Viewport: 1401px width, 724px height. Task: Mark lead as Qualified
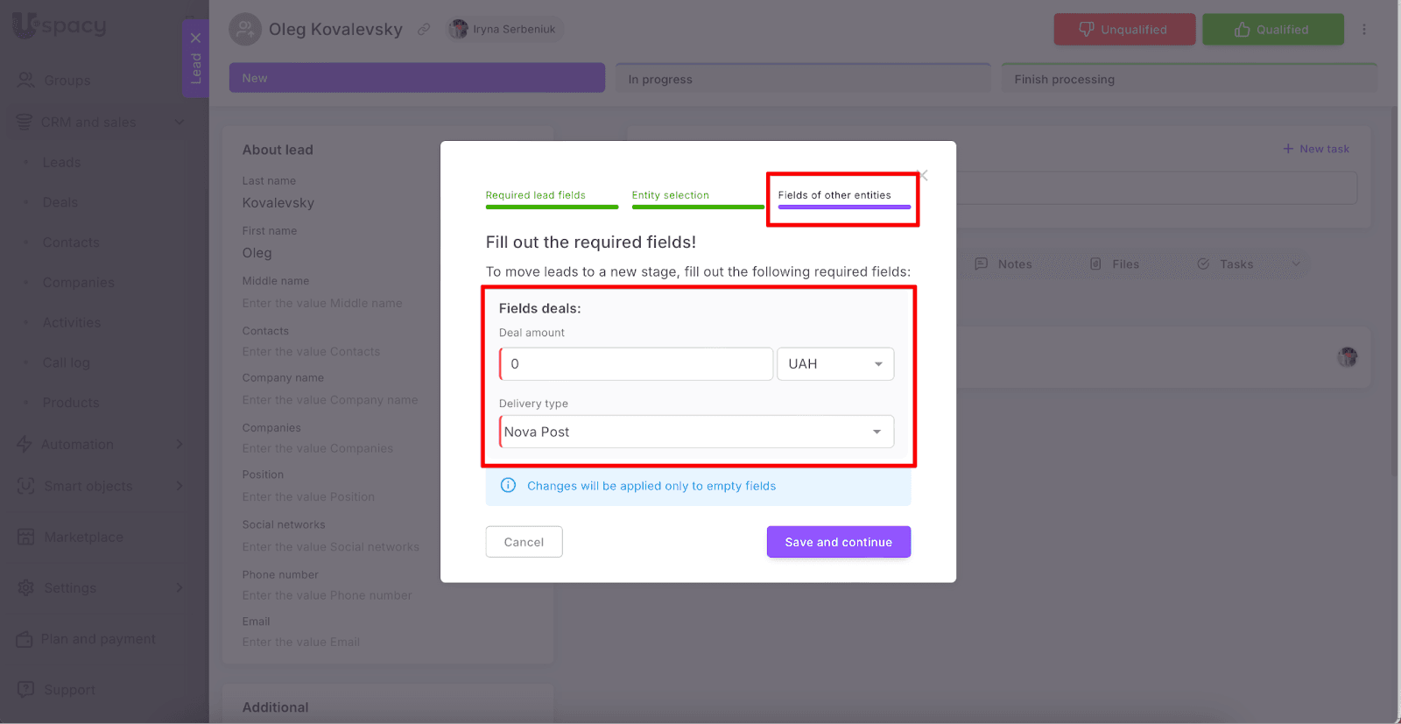[1272, 30]
